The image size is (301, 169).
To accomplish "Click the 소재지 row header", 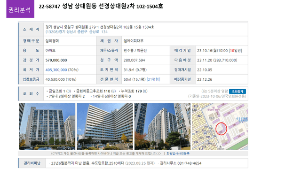I will [x=31, y=29].
